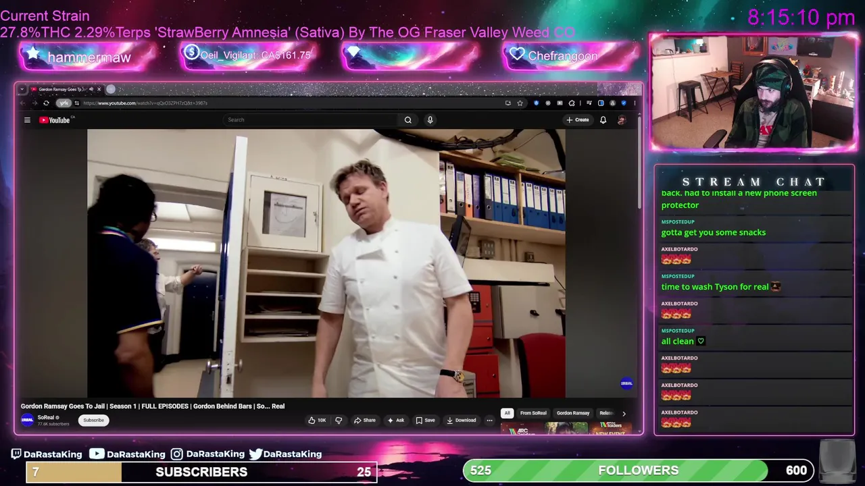The height and width of the screenshot is (486, 865).
Task: Click the Twitch DaRastaKing icon
Action: click(x=16, y=454)
